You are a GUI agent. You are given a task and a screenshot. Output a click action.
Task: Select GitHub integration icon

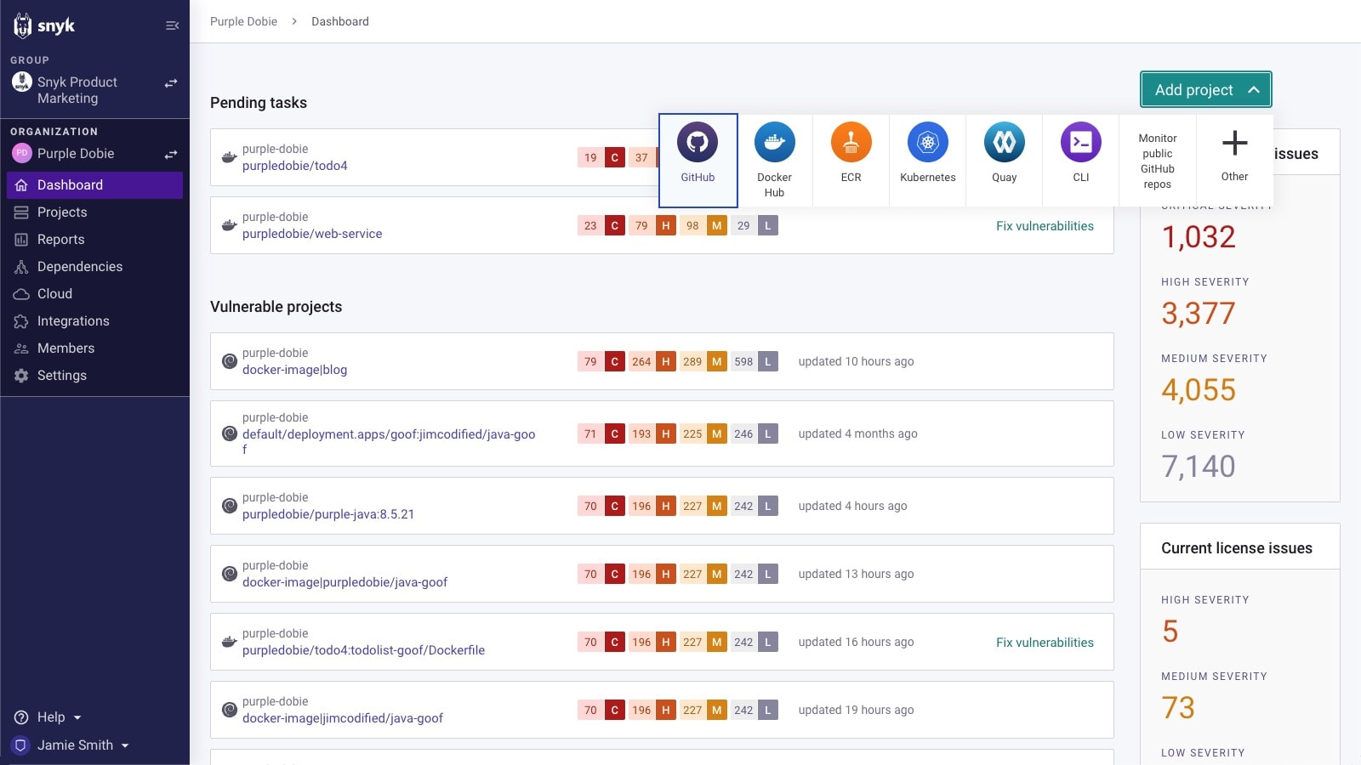pyautogui.click(x=698, y=143)
